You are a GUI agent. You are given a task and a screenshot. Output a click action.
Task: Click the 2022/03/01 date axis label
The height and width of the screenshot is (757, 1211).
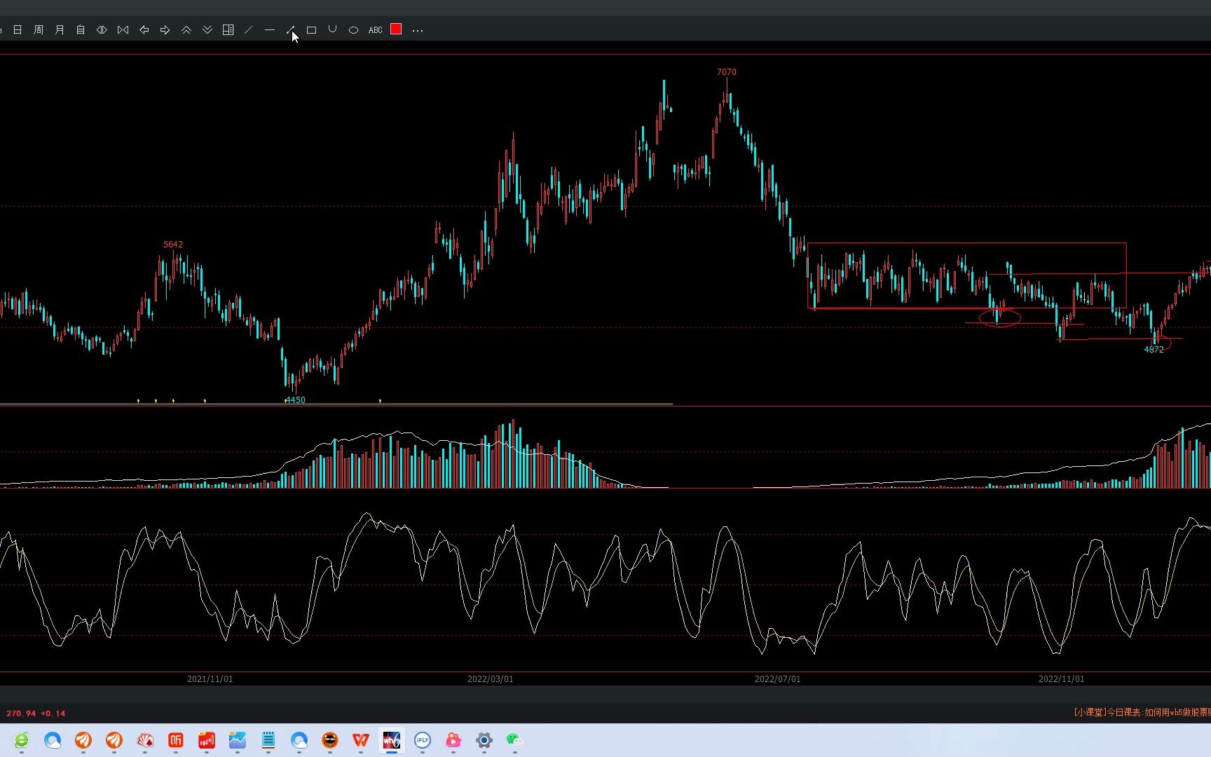tap(491, 679)
